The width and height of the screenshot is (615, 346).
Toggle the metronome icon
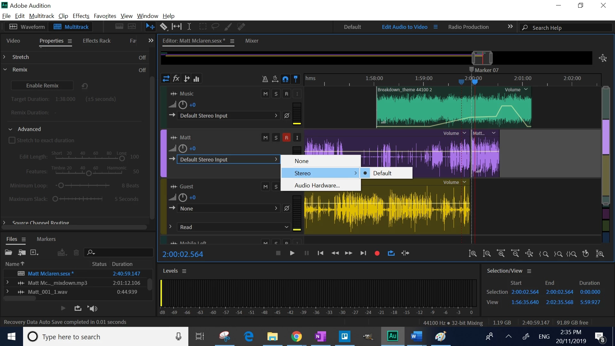[x=265, y=79]
